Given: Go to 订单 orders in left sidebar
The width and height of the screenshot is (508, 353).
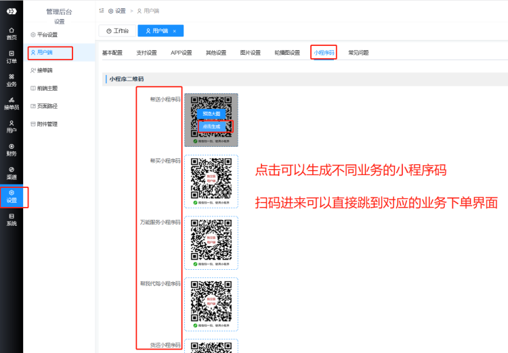Looking at the screenshot, I should (x=12, y=56).
